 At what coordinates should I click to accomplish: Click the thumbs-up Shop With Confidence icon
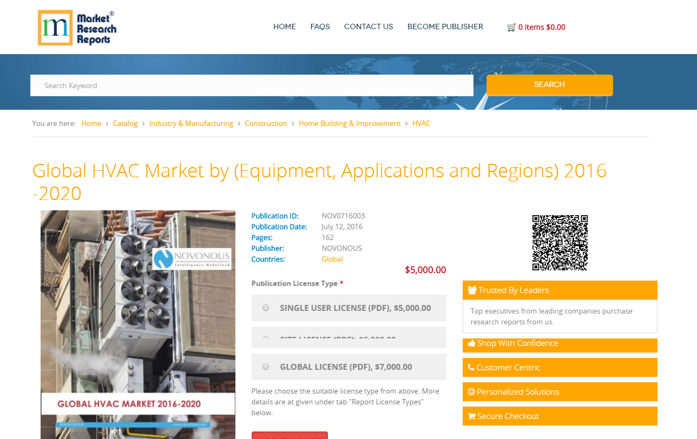(471, 343)
